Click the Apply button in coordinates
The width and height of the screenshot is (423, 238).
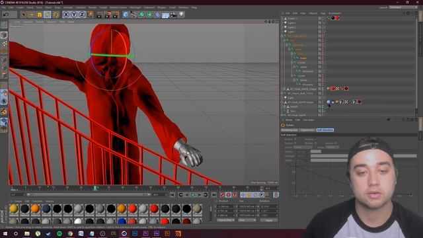(x=269, y=220)
